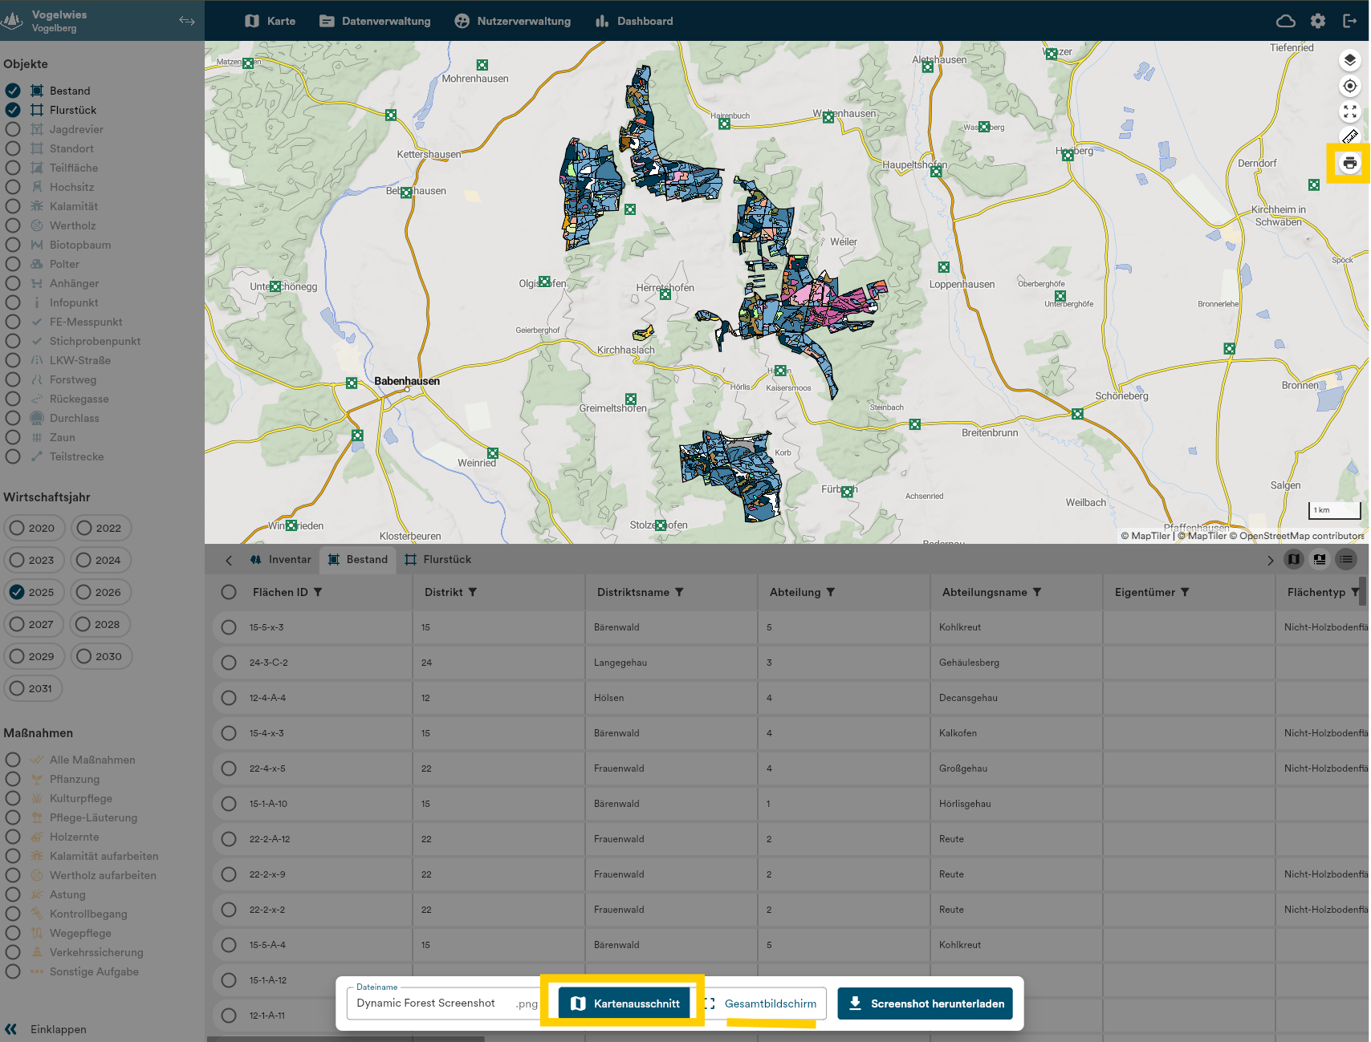Screen dimensions: 1371x1042
Task: Toggle fullscreen map view icon
Action: coord(1349,112)
